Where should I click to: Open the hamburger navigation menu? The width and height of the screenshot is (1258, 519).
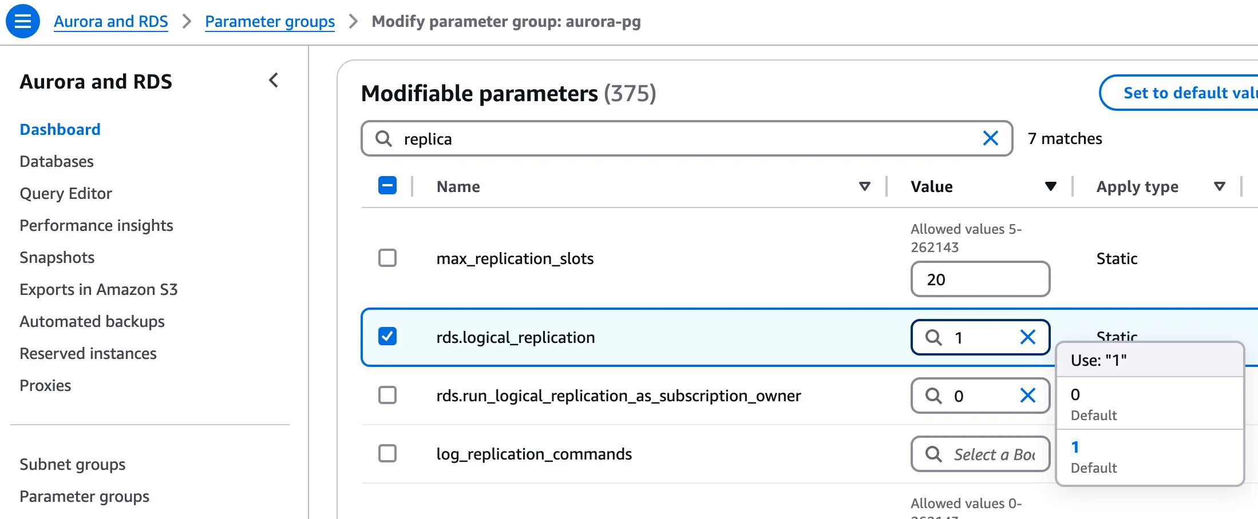[22, 21]
